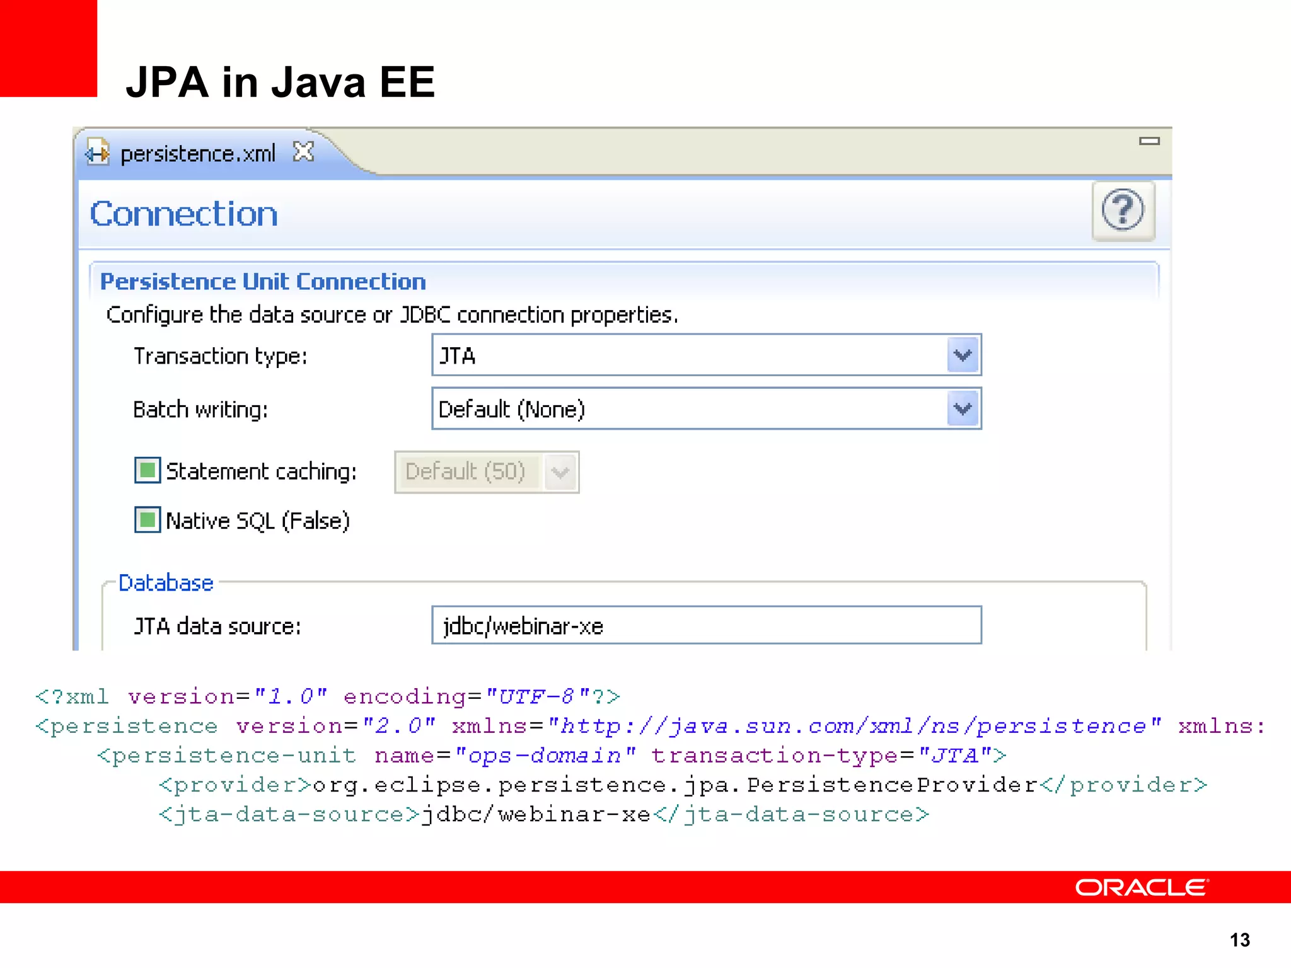Screen dimensions: 1291x968
Task: Click the Configure the data source description text
Action: 392,315
